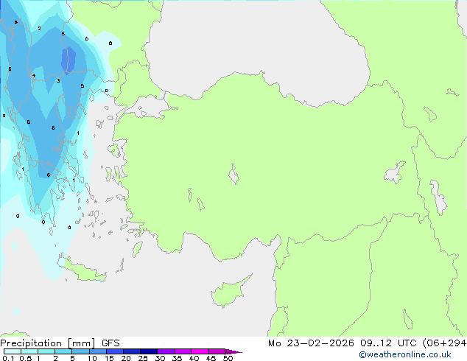Click the 15–20 mm legend color swatch
Image resolution: width=467 pixels, height=361 pixels.
[x=115, y=351]
